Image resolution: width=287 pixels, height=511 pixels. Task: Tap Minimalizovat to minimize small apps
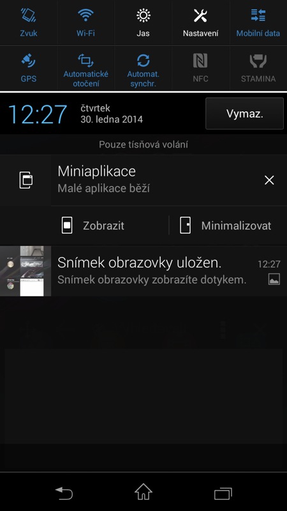226,225
